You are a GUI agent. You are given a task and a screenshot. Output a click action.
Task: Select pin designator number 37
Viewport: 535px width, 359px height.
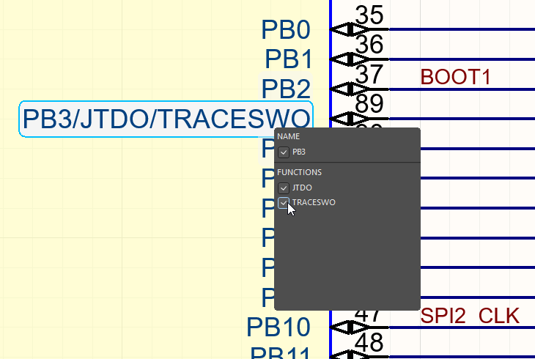point(369,75)
